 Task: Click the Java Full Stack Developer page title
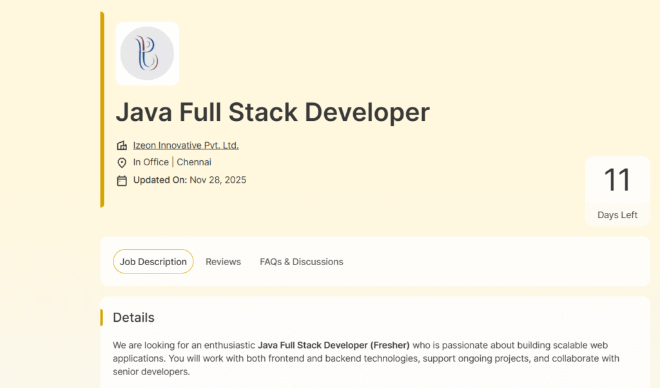pos(272,112)
